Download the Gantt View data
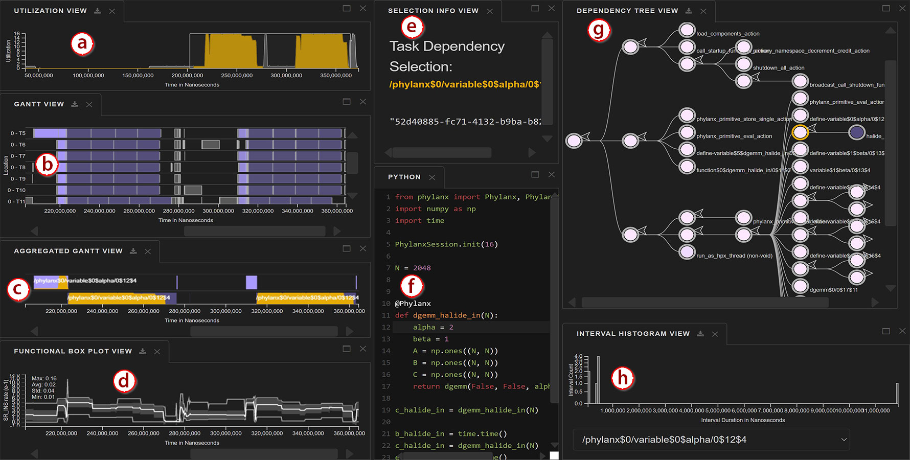Viewport: 910px width, 460px height. click(x=75, y=104)
